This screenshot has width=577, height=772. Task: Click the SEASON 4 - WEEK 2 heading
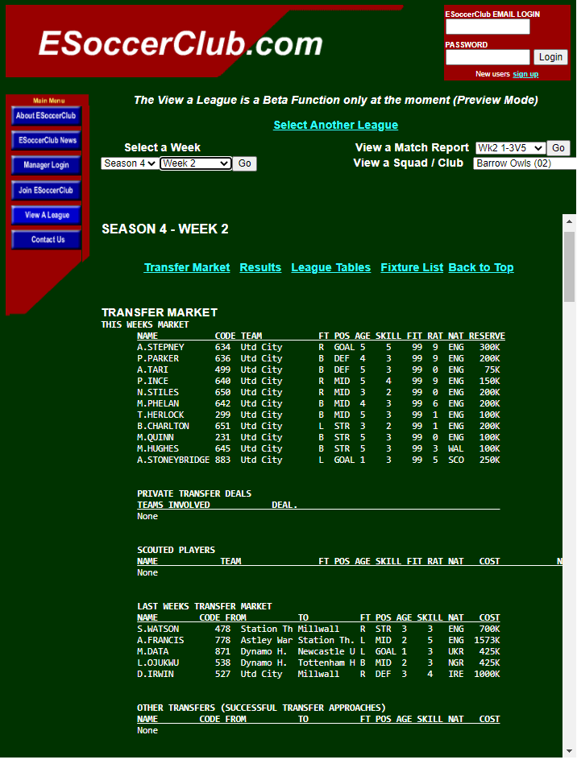pyautogui.click(x=165, y=229)
